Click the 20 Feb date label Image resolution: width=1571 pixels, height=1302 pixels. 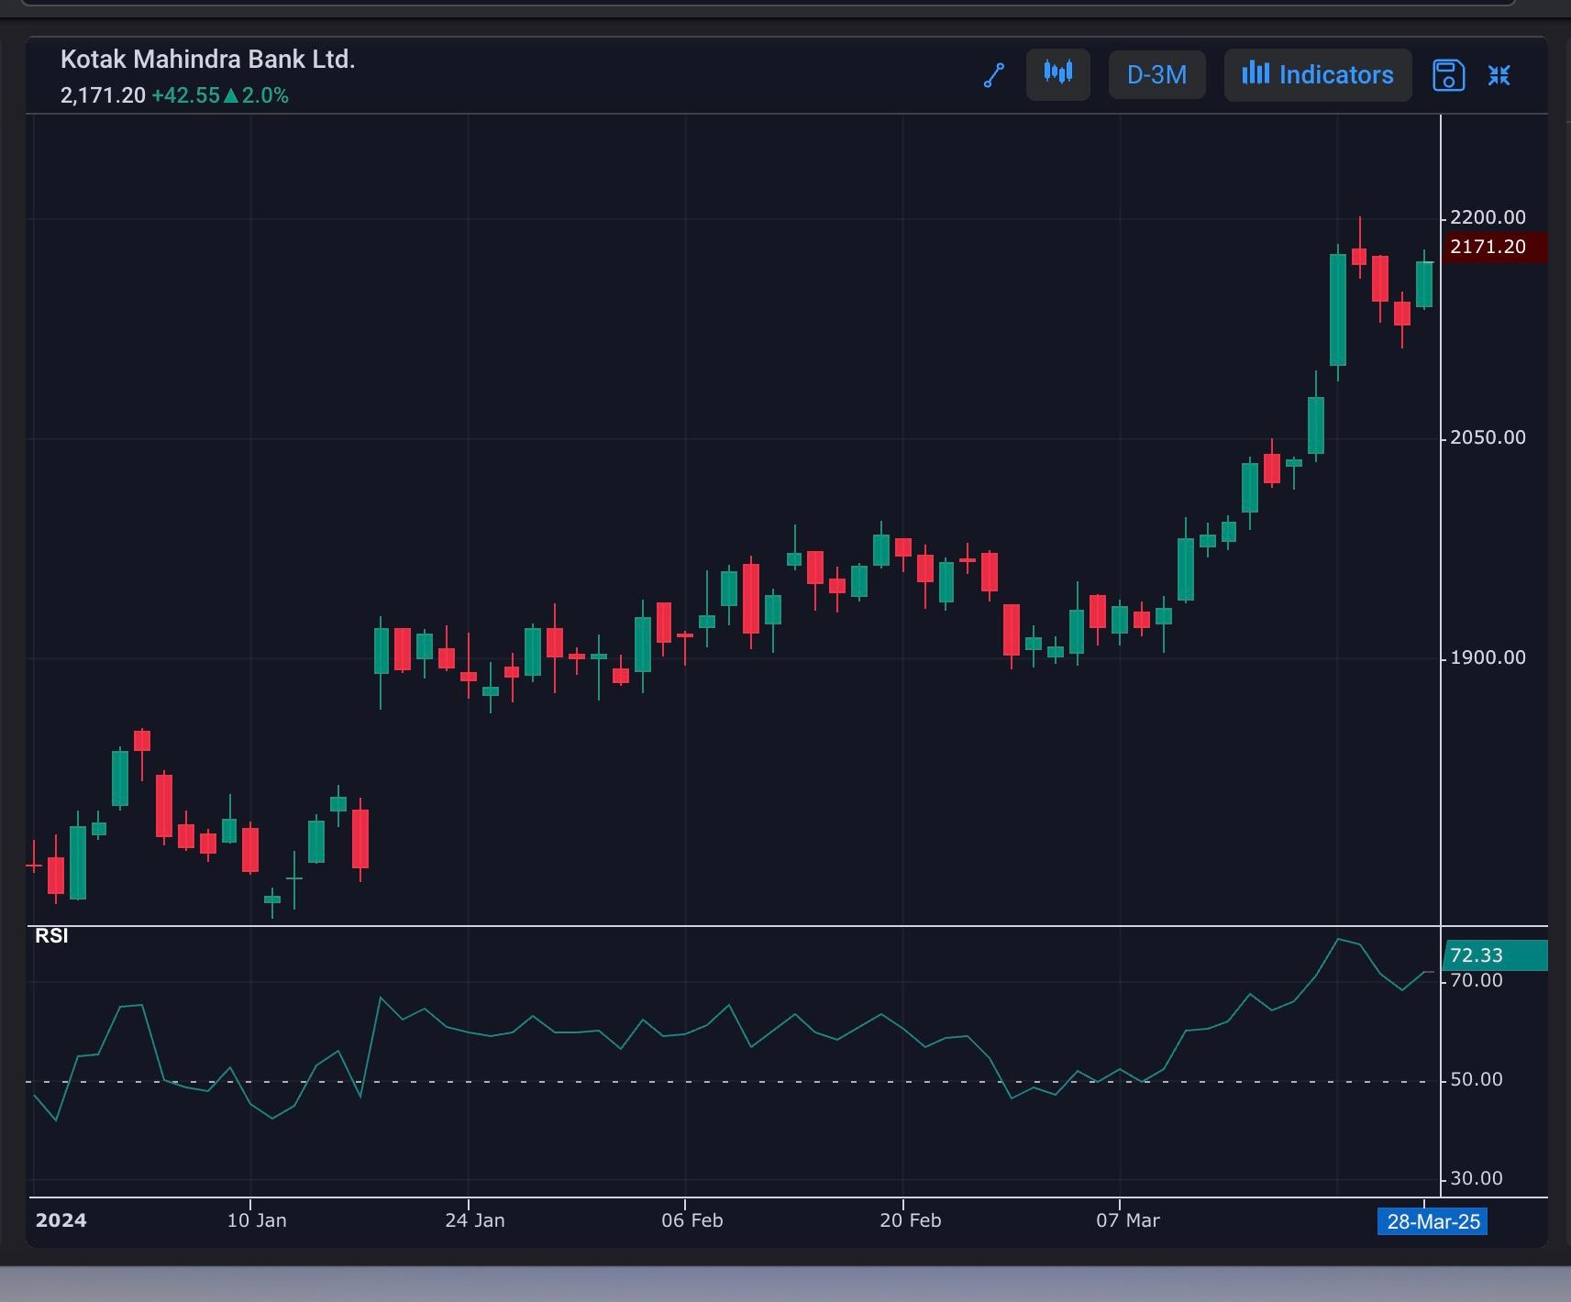(911, 1220)
